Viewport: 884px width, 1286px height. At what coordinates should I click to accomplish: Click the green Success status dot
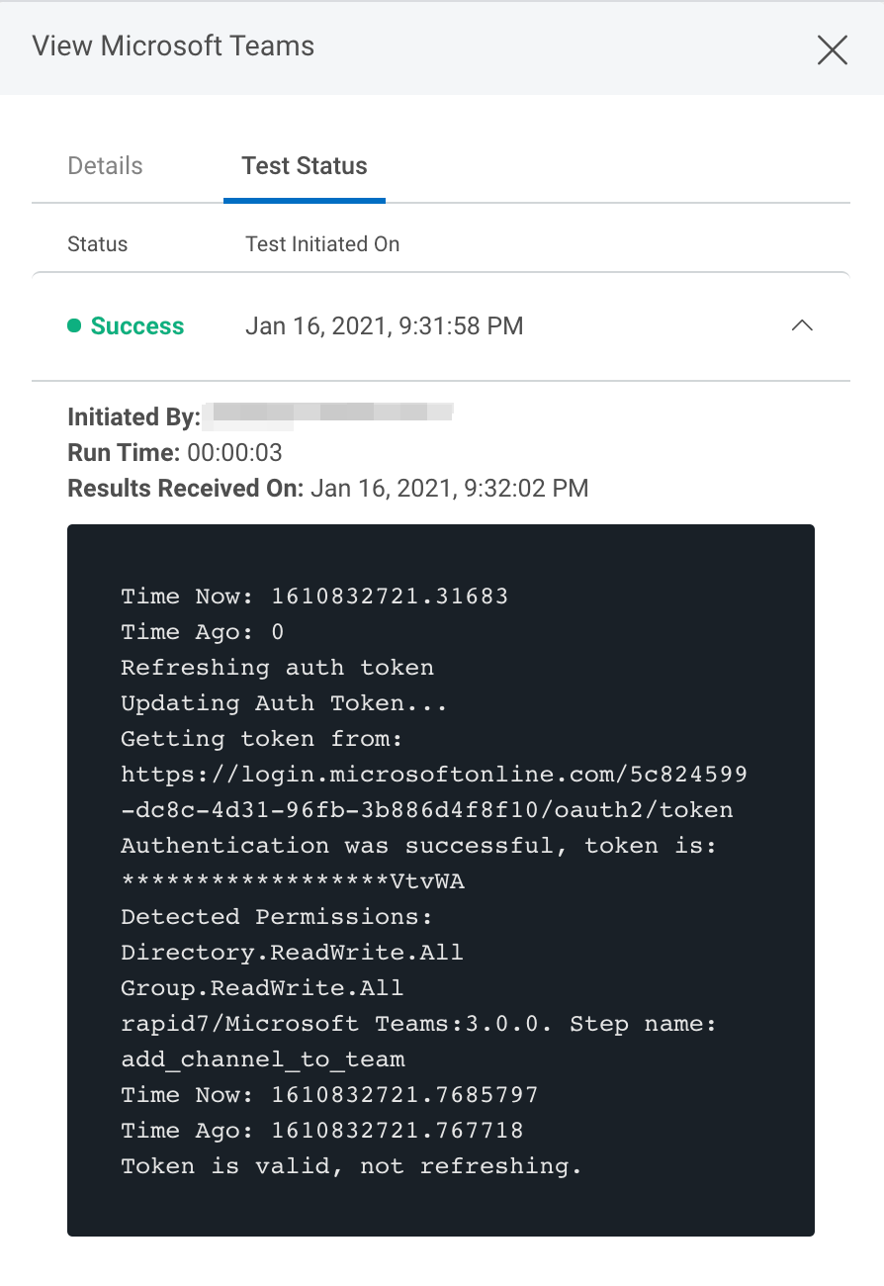coord(74,326)
